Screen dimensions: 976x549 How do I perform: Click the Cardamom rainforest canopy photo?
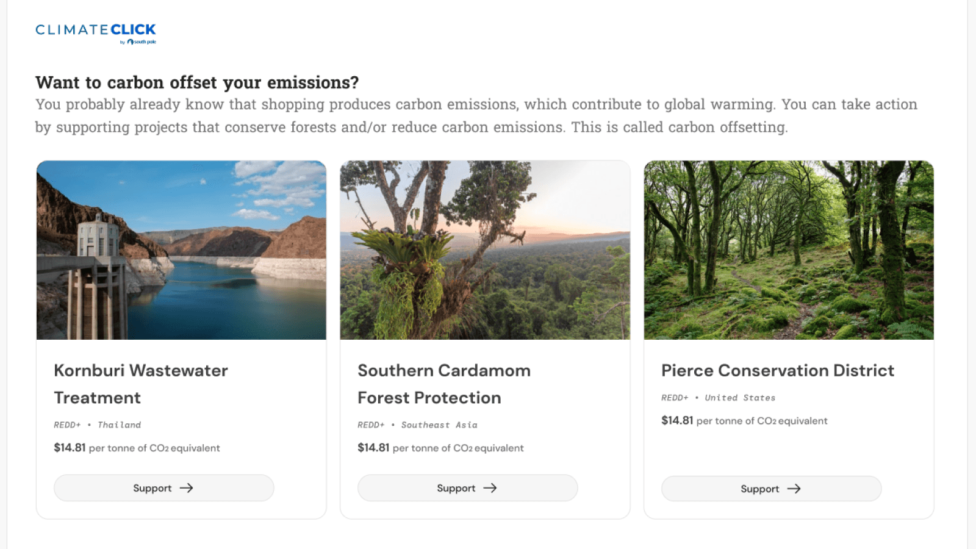point(486,250)
